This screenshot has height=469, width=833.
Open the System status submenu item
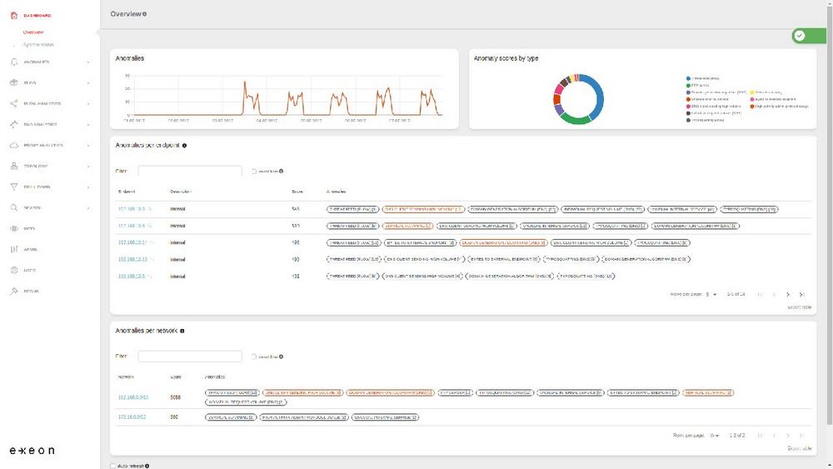coord(38,44)
